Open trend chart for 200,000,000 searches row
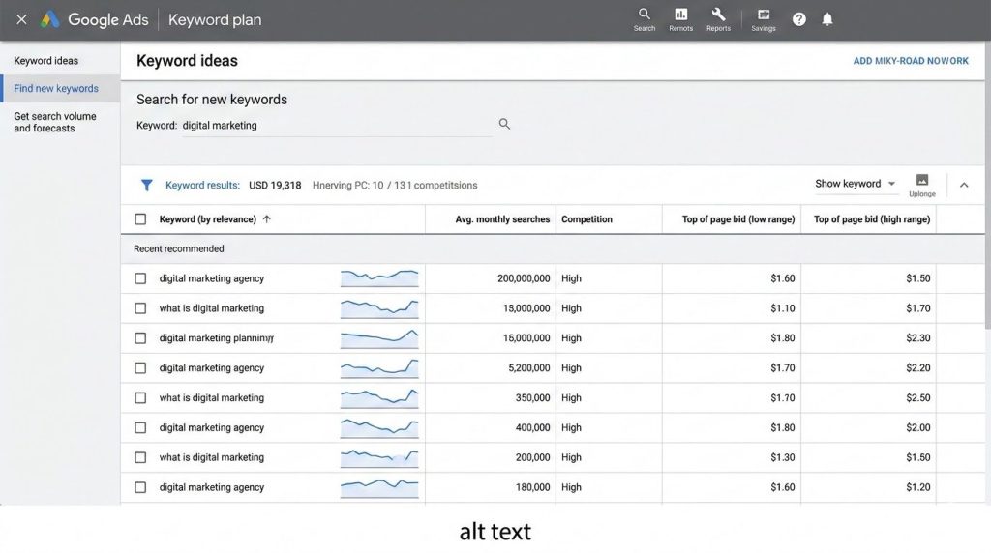 coord(379,278)
